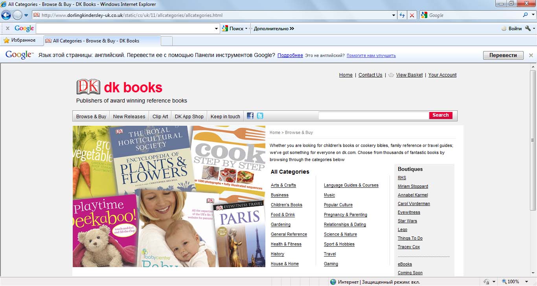Go to the Home header link
Image resolution: width=537 pixels, height=286 pixels.
click(346, 75)
